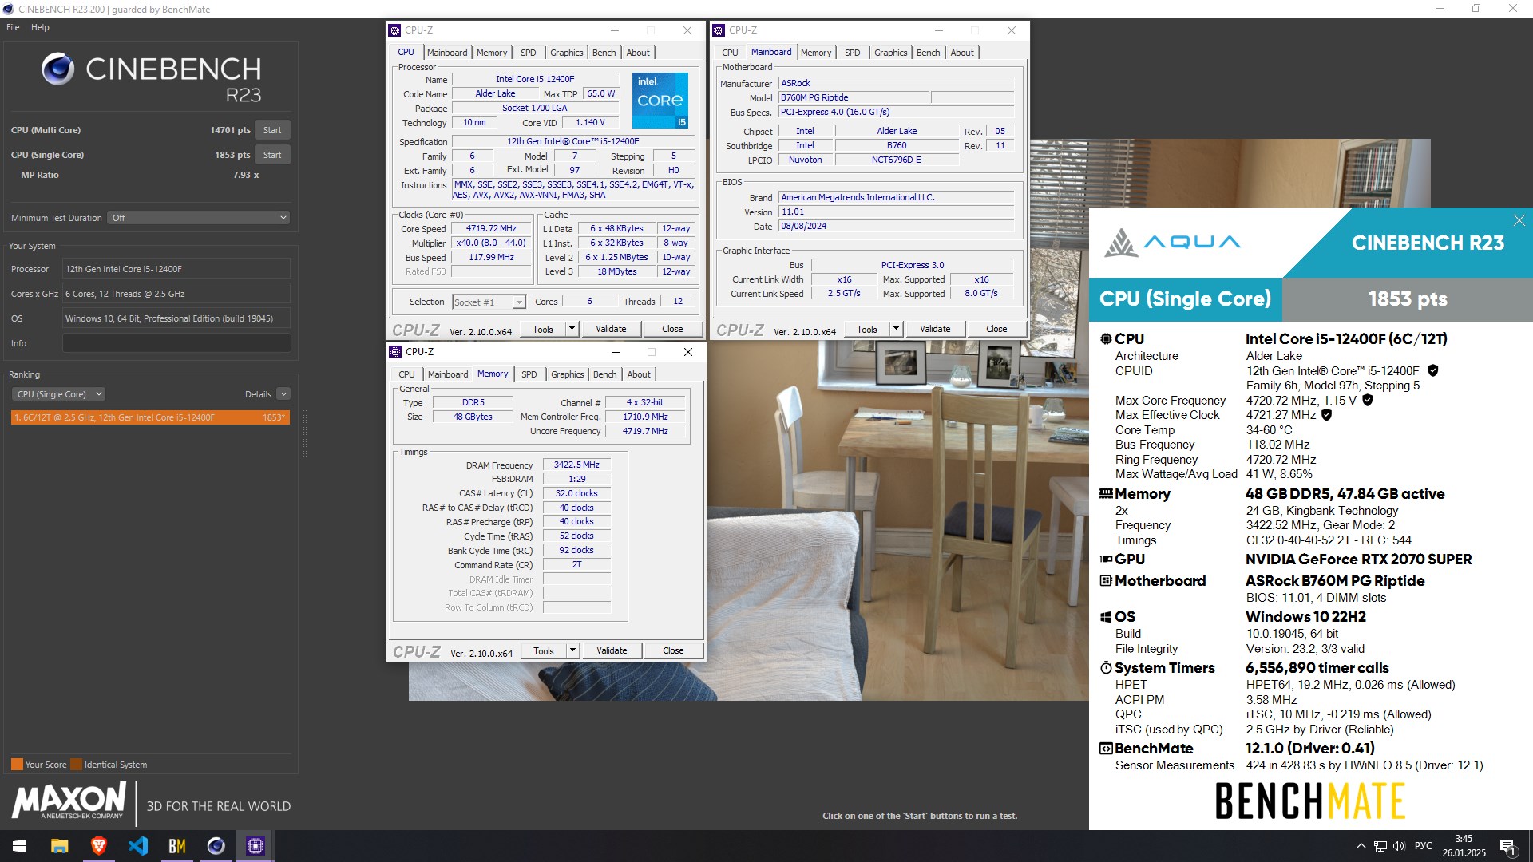Click the '1853 pts' BenchMate score header
The width and height of the screenshot is (1533, 862).
(1408, 299)
